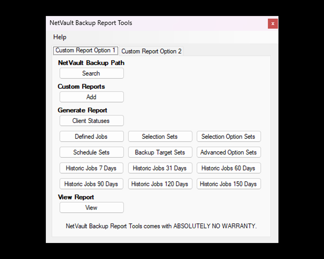Run the Historic Jobs 7 Days report
Screen dimensions: 324x259
pos(91,168)
